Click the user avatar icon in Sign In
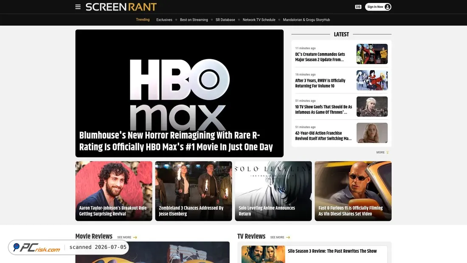Screen dimensions: 467x263 point(387,7)
